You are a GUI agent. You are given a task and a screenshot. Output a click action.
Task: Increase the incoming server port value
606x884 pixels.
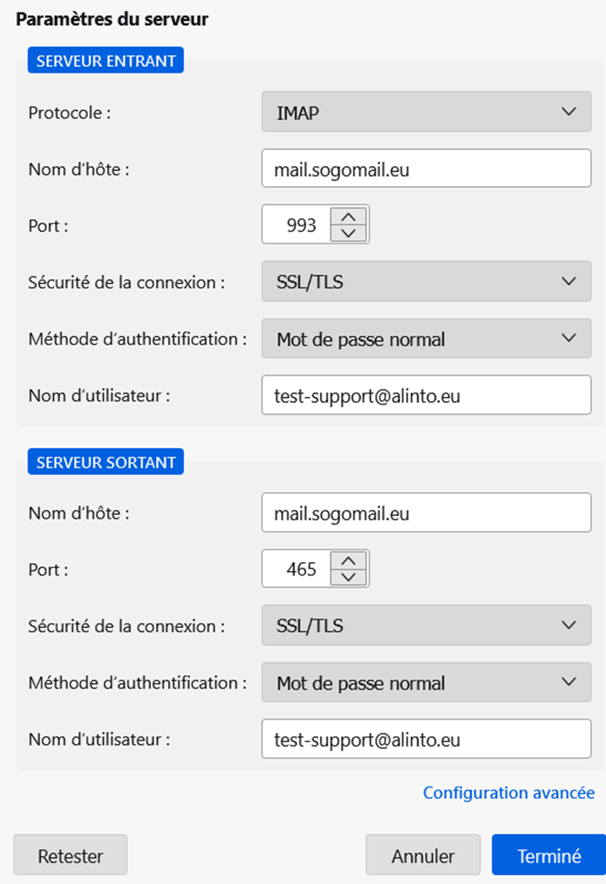tap(349, 217)
